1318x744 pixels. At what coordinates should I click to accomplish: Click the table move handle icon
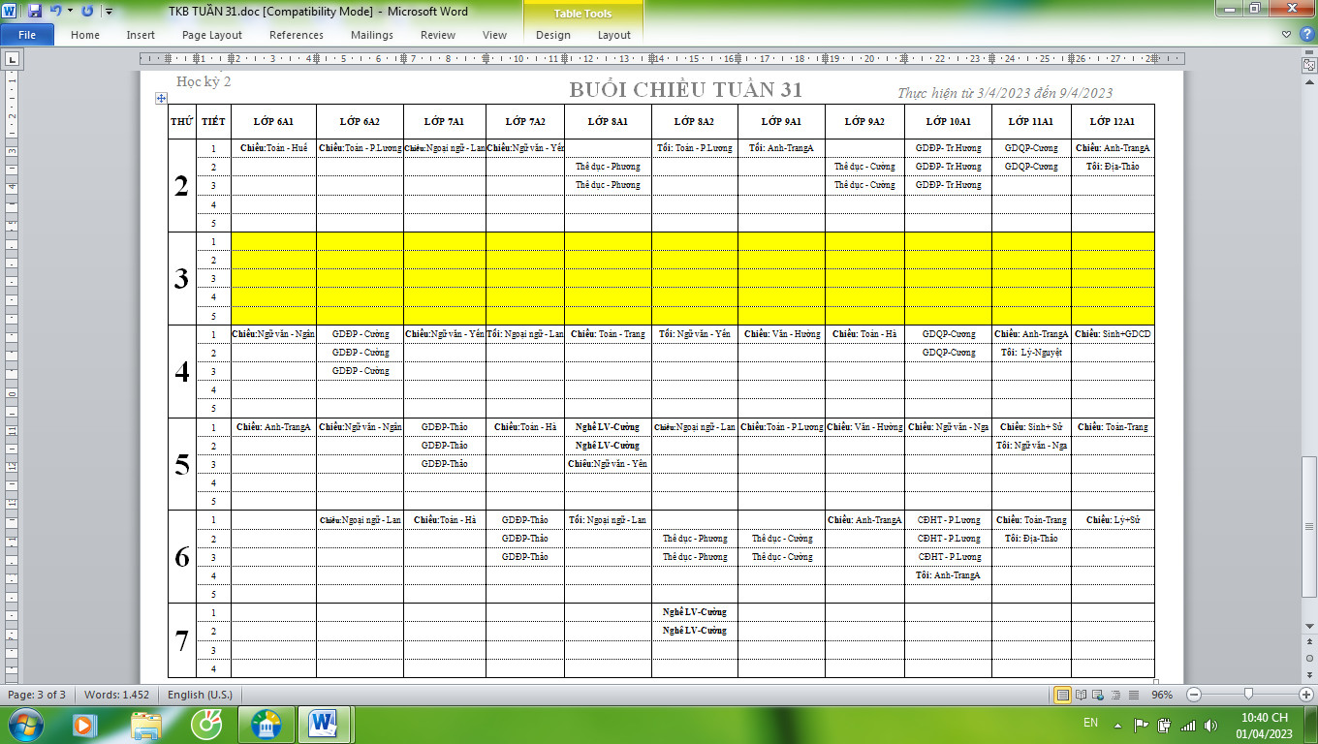coord(161,99)
